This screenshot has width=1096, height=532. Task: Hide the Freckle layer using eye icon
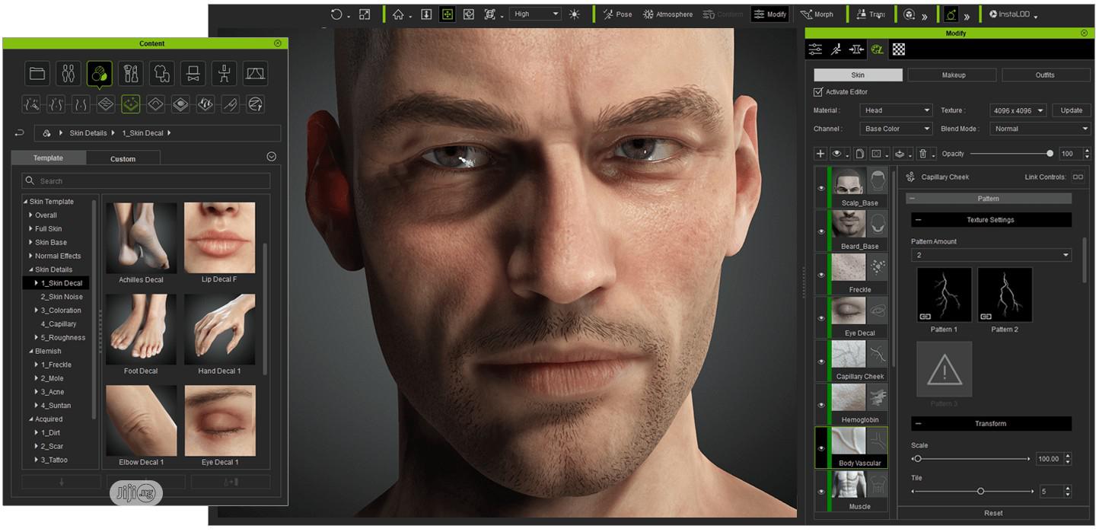coord(821,275)
